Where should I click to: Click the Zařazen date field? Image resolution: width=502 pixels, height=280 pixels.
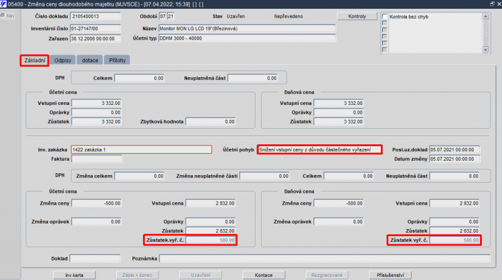[95, 38]
